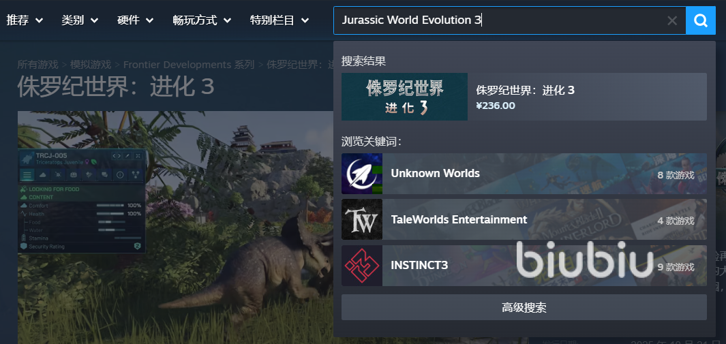Go to 所有游戏 in the breadcrumb

[38, 65]
